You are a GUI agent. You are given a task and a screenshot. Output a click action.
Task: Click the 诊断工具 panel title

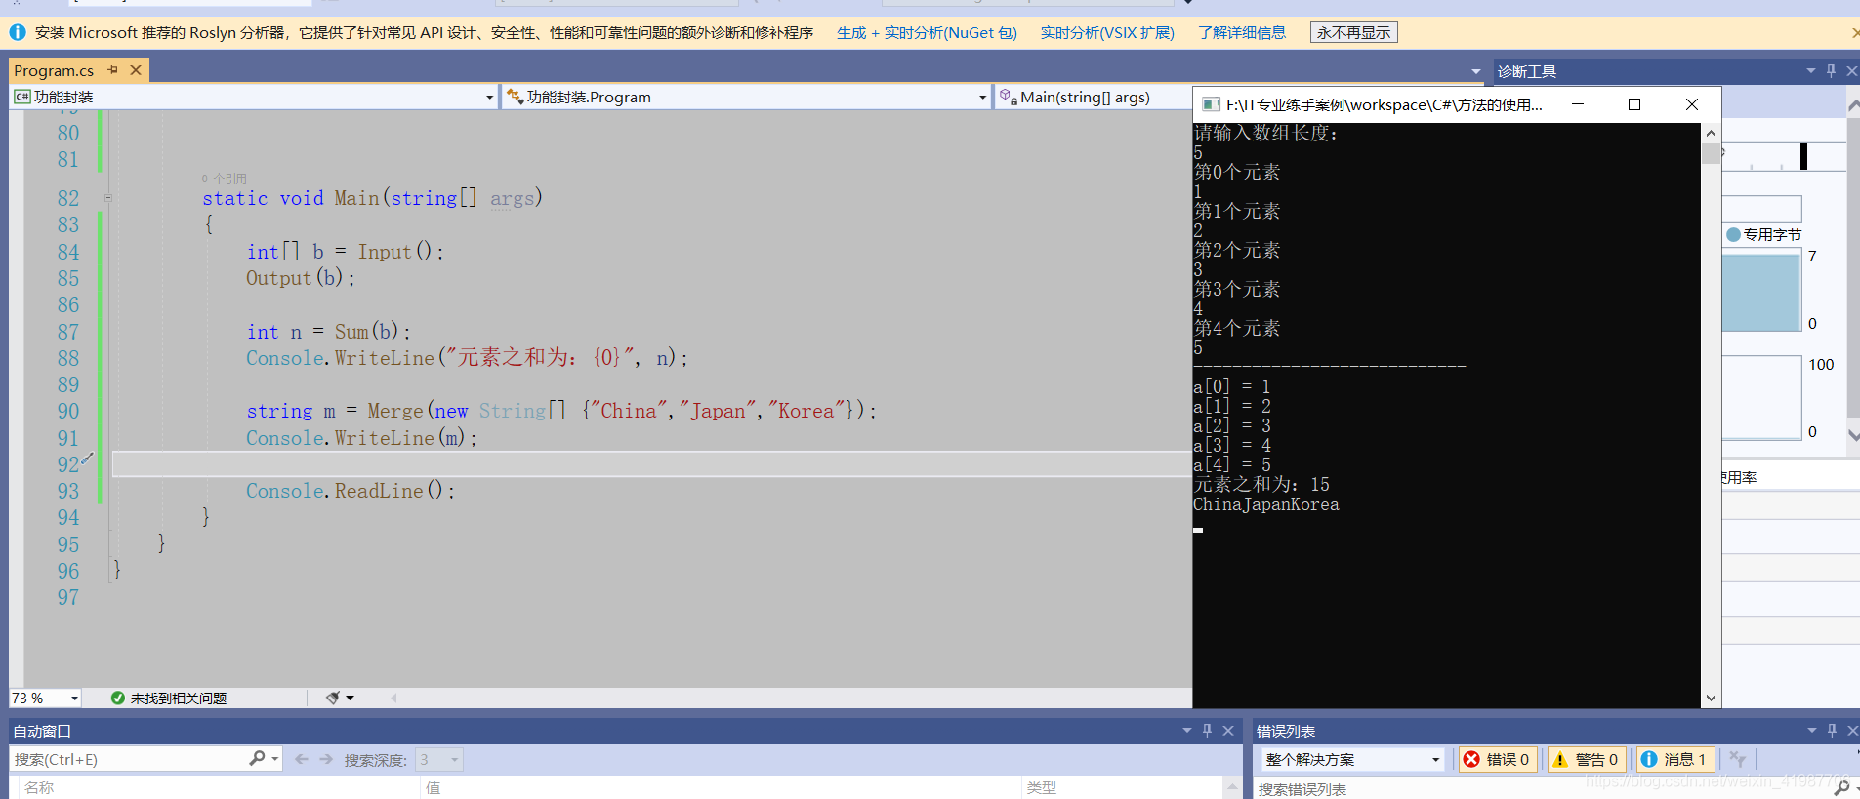tap(1527, 71)
